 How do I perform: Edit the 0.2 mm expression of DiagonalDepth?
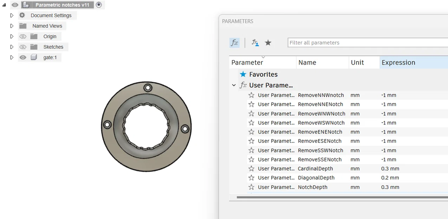coord(390,178)
